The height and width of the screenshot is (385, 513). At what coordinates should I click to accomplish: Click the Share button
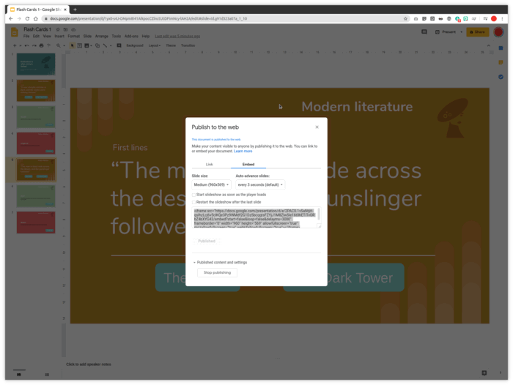[477, 32]
